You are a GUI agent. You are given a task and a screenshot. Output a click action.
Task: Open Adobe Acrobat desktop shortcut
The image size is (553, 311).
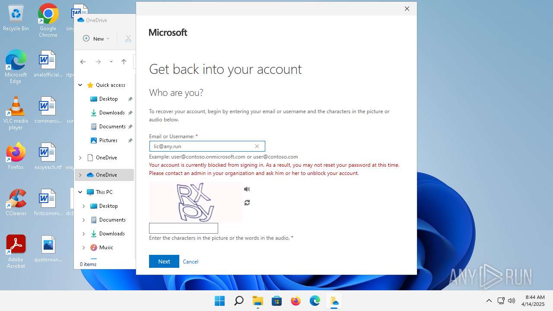16,252
